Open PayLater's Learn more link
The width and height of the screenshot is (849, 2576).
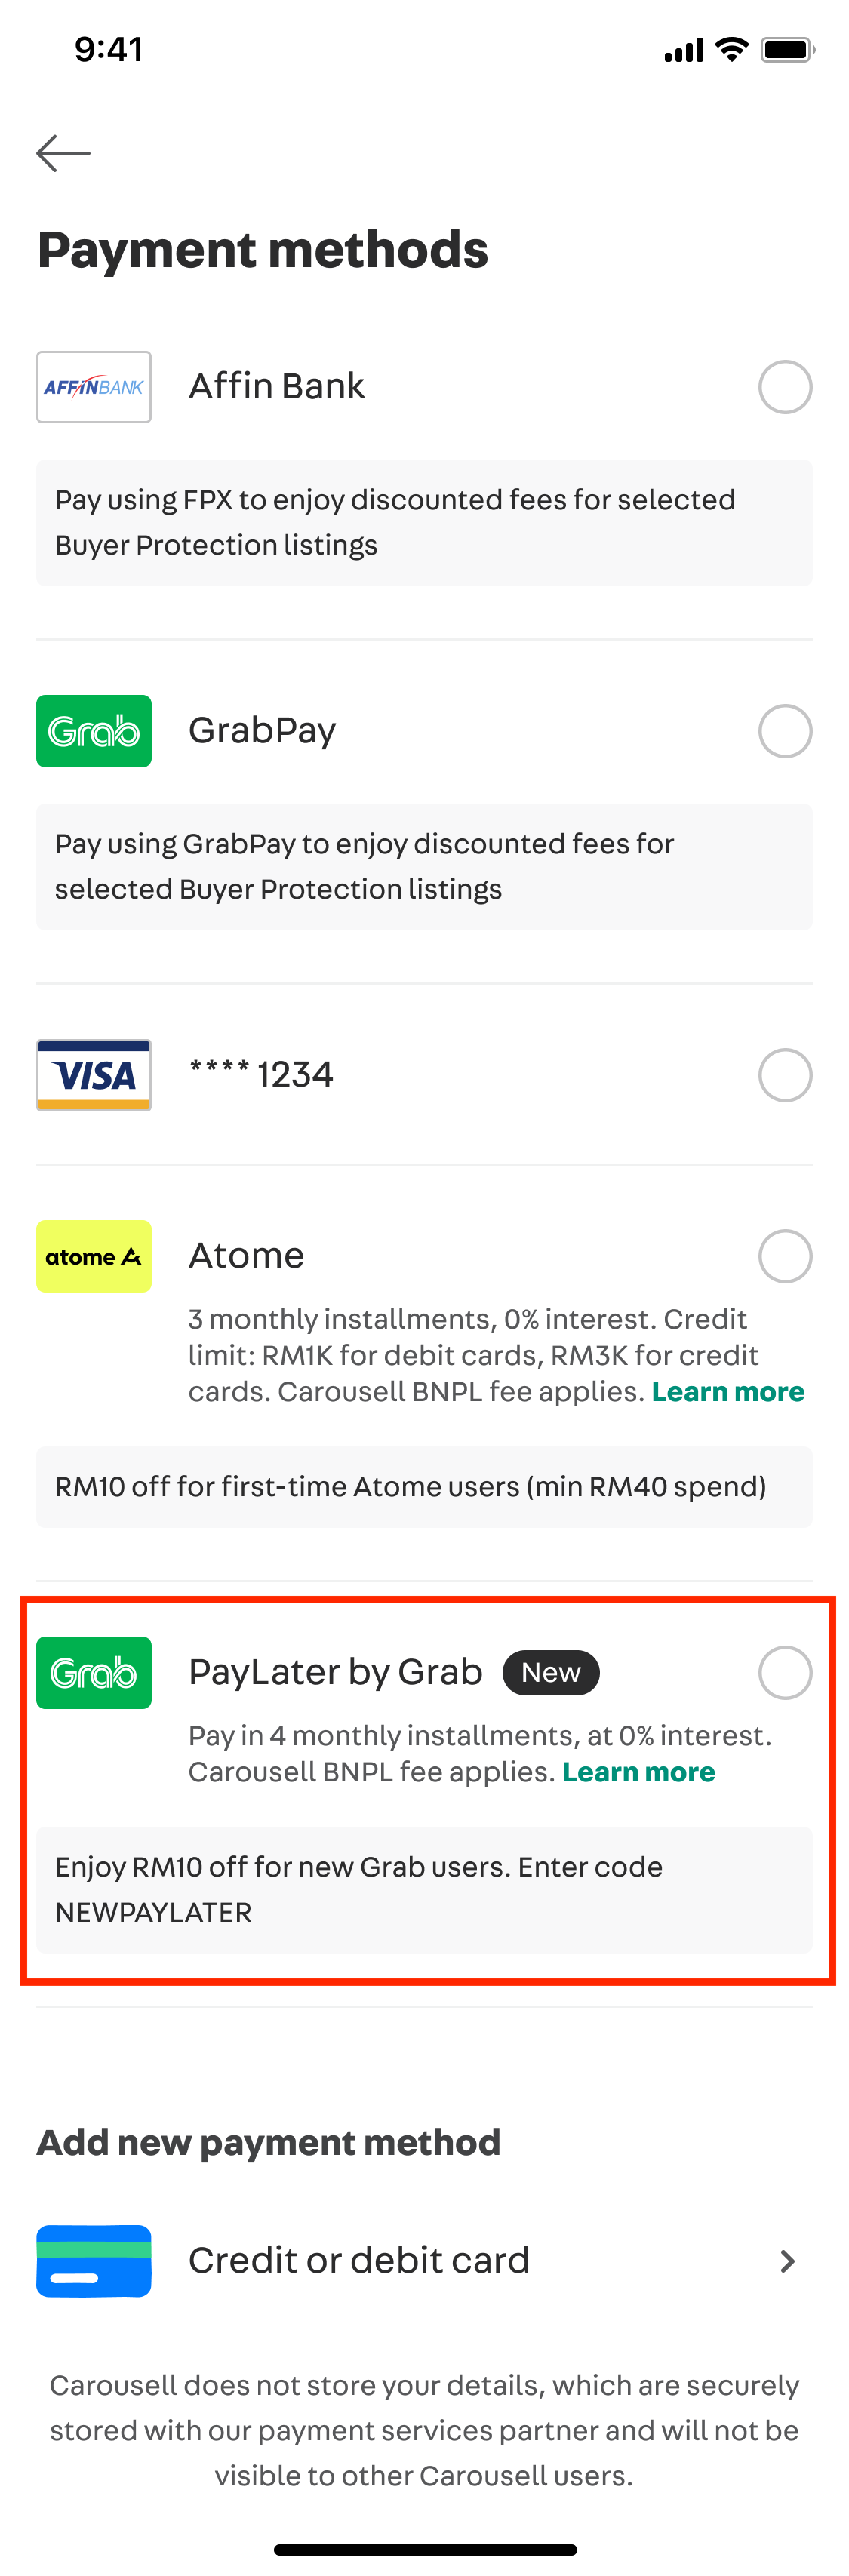pos(638,1772)
